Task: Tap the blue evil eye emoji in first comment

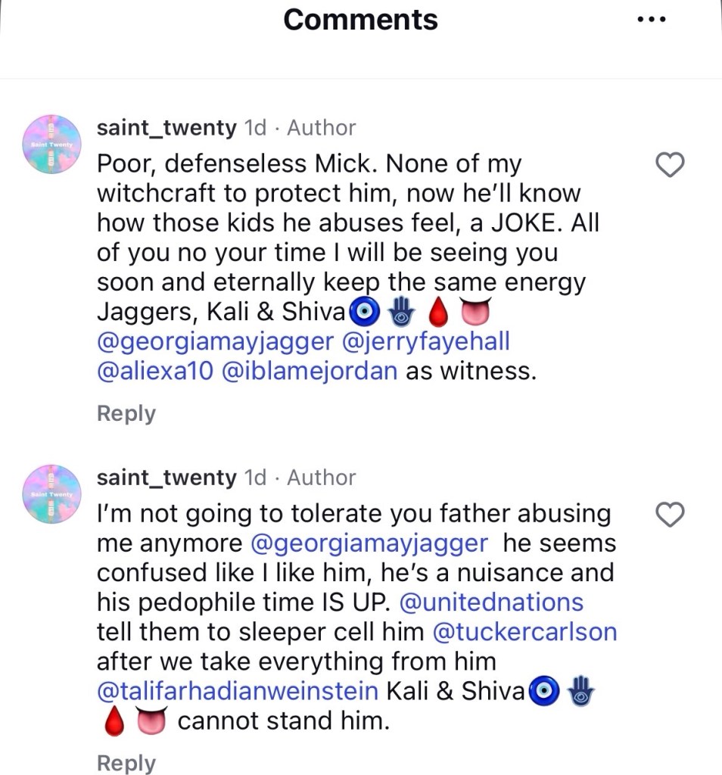Action: (x=362, y=312)
